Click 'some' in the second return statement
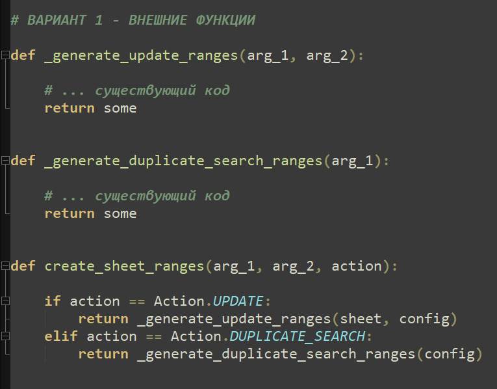The height and width of the screenshot is (389, 497). point(120,213)
